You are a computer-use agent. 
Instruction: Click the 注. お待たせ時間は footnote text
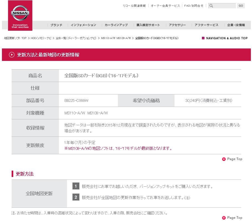click(x=90, y=213)
